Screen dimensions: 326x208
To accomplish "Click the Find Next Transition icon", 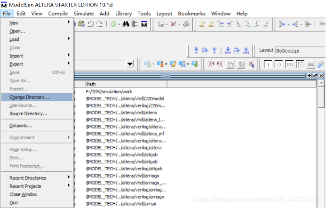I will pos(230,24).
